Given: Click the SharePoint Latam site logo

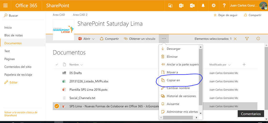Looking at the screenshot, I should 64,30.
